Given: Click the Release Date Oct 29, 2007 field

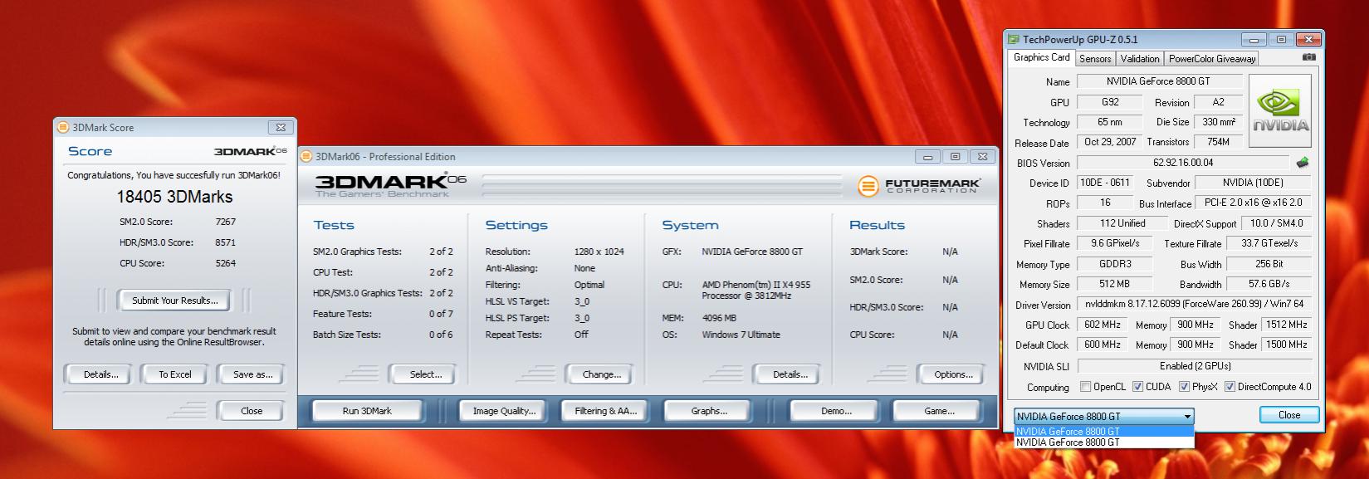Looking at the screenshot, I should point(1109,142).
